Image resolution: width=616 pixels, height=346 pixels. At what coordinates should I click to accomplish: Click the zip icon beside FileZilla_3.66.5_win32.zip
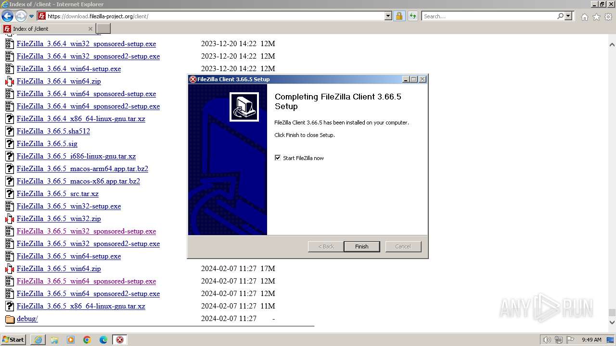pyautogui.click(x=10, y=219)
